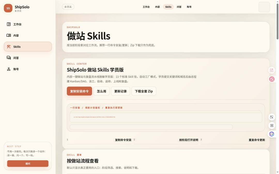Click the empty avatar box at top right
The image size is (279, 174).
264,7
